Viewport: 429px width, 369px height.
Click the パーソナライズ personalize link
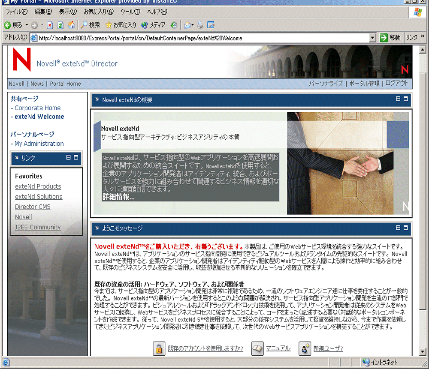326,84
